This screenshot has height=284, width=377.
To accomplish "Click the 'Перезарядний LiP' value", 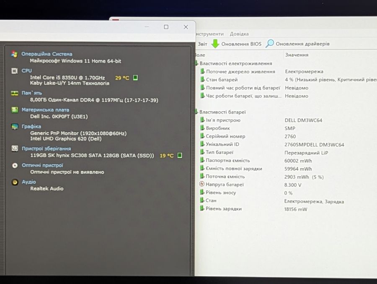I will (306, 153).
